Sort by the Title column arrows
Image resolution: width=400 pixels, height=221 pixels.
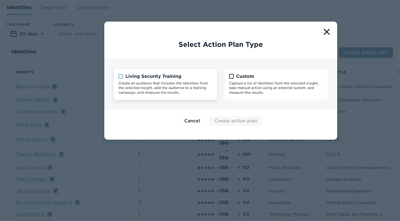click(398, 72)
